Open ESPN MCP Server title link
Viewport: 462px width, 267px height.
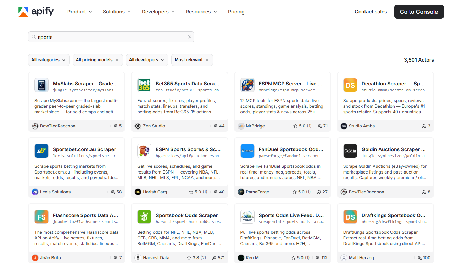point(291,84)
